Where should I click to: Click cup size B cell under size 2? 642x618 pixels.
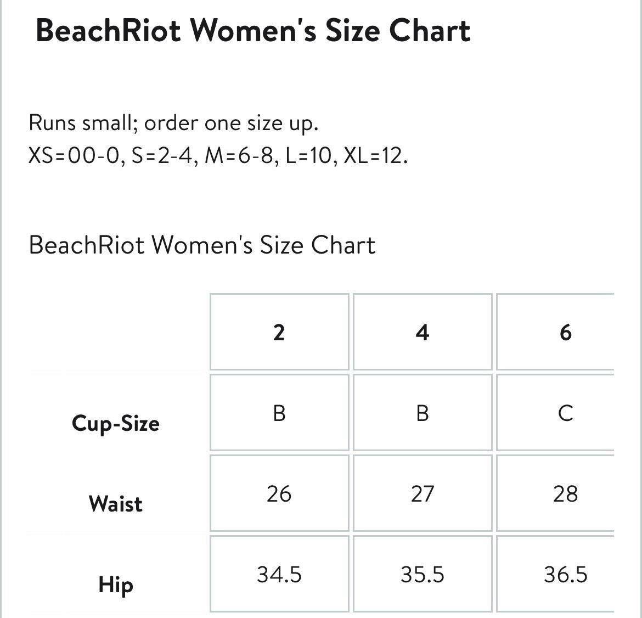click(x=279, y=412)
